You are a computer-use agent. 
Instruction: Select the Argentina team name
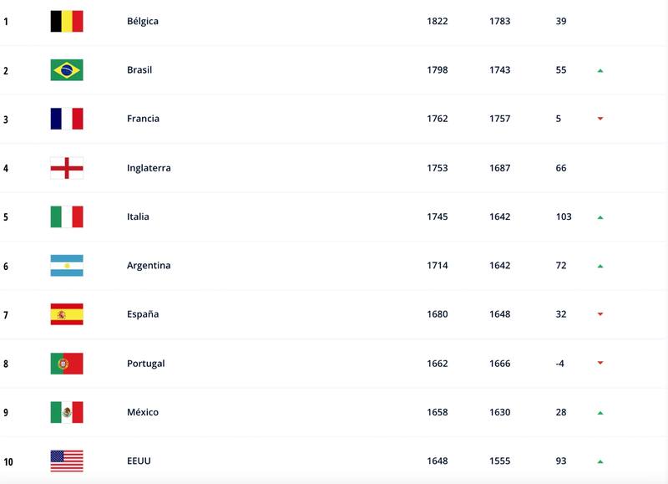[149, 266]
